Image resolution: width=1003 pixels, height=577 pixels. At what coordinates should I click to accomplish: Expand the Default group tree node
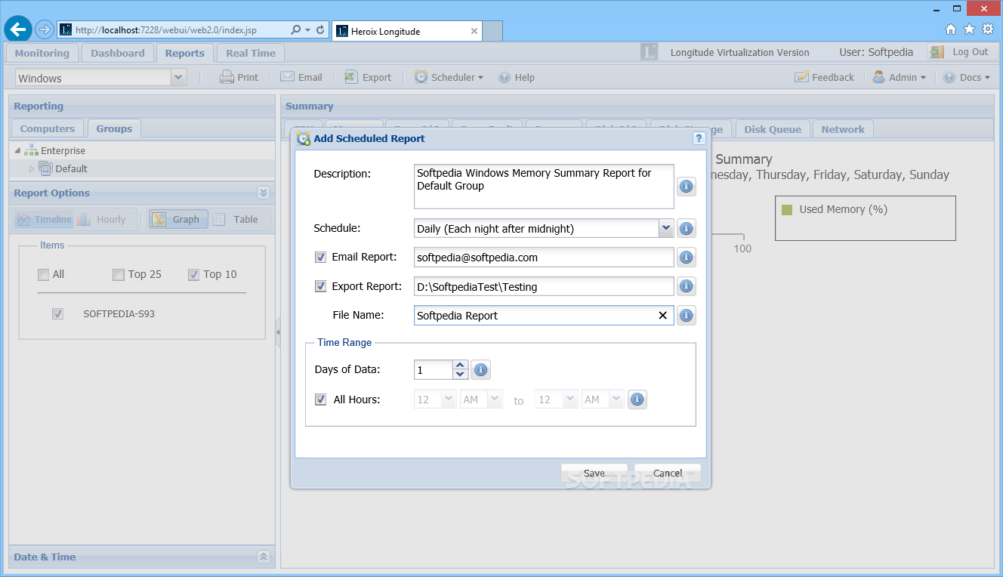[x=32, y=168]
